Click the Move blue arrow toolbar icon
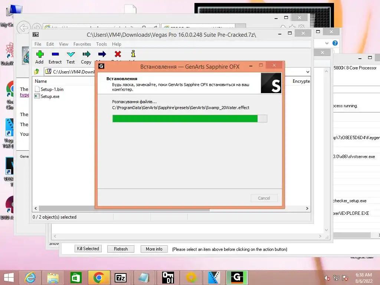The width and height of the screenshot is (380, 285). coord(102,54)
